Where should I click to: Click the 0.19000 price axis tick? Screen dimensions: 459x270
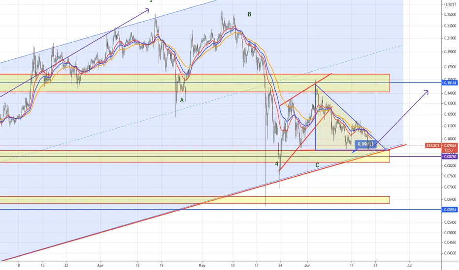450,52
